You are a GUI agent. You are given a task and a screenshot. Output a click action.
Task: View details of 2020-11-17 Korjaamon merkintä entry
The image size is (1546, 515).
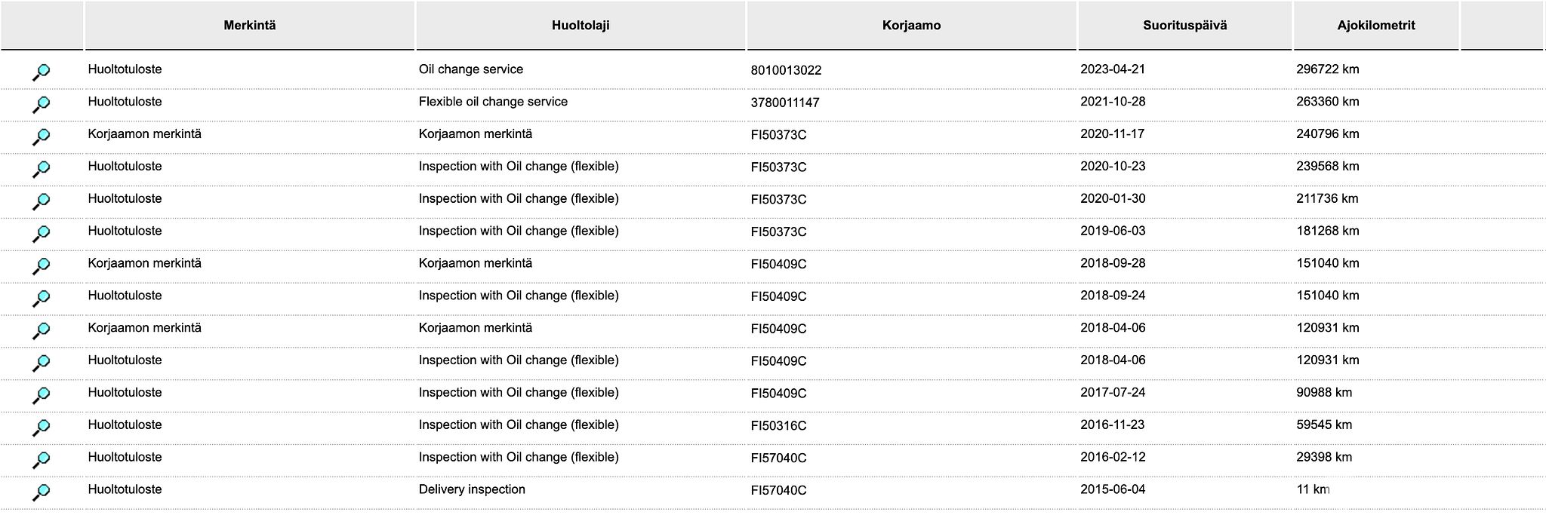click(x=42, y=136)
